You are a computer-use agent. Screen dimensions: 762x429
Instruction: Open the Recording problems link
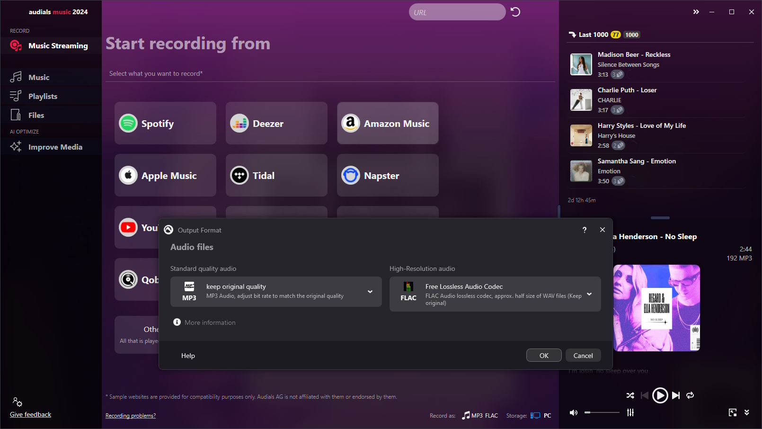pos(131,416)
